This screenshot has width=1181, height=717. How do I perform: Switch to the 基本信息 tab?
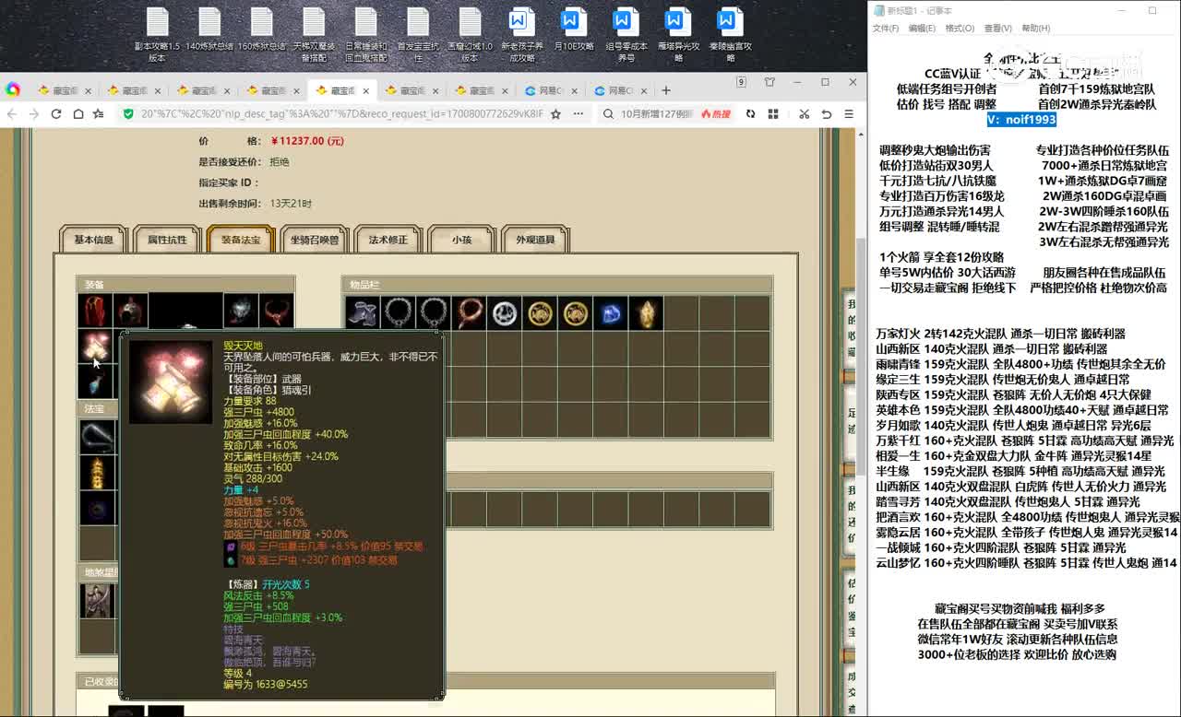(93, 240)
